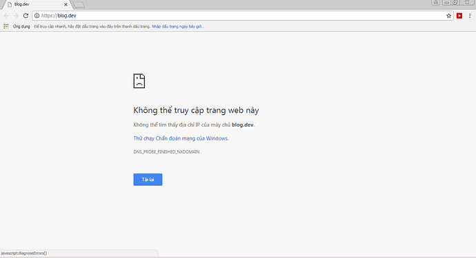Click the sad page error icon

coord(139,81)
